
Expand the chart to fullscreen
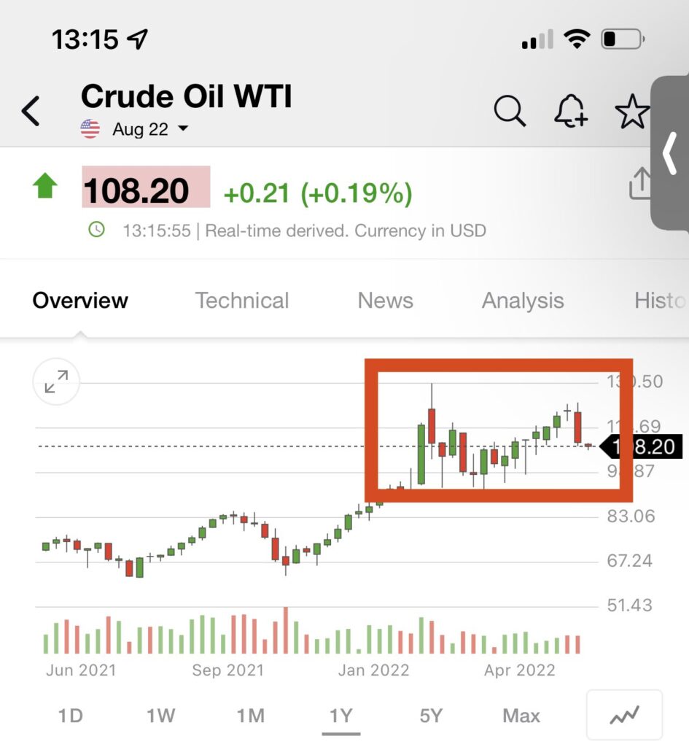pos(56,382)
